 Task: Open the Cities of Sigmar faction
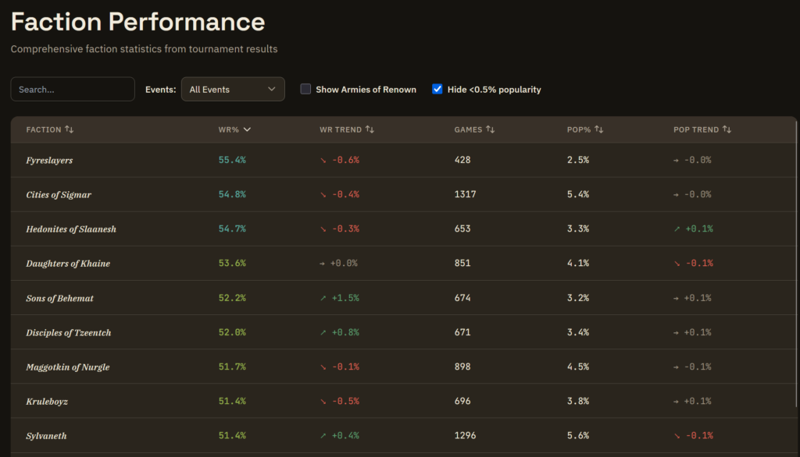coord(59,195)
